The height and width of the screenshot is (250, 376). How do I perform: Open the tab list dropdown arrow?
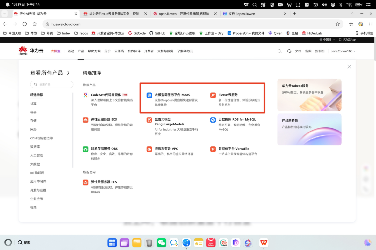(x=4, y=14)
